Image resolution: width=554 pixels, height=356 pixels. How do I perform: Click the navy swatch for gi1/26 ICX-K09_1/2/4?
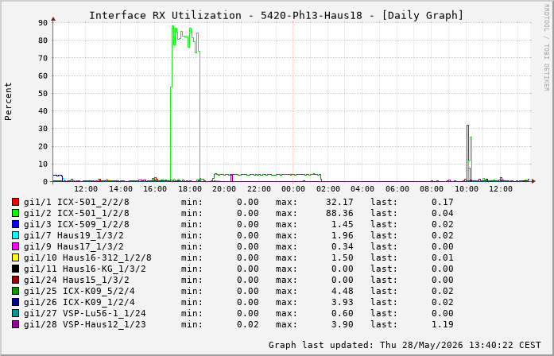click(x=16, y=302)
